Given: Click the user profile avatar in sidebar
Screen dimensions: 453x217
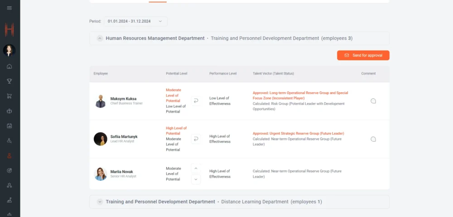Looking at the screenshot, I should (10, 50).
